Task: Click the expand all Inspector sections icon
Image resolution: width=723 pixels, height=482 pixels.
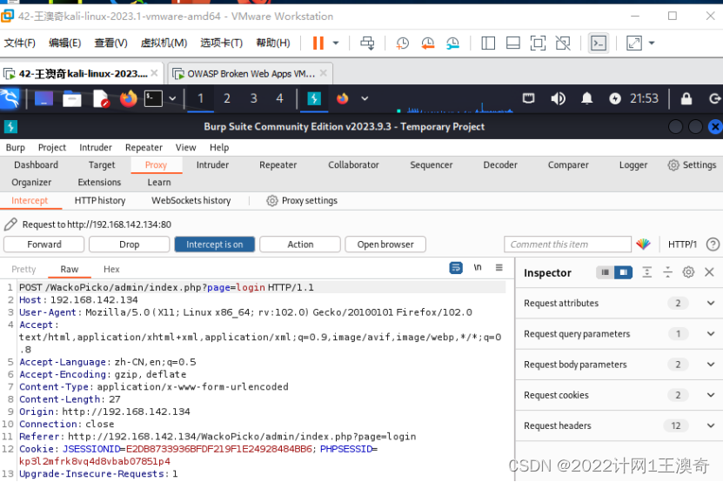Action: pyautogui.click(x=647, y=272)
